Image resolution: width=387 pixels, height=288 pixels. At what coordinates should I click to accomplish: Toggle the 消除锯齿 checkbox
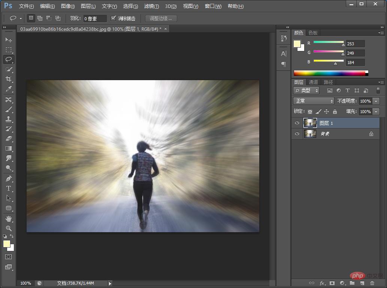(113, 18)
